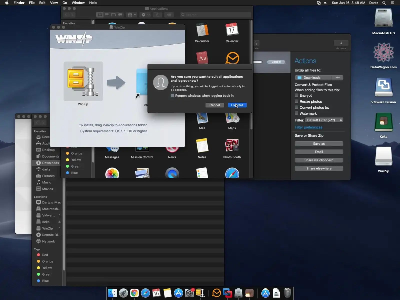Click Share via clipboard

pos(319,160)
